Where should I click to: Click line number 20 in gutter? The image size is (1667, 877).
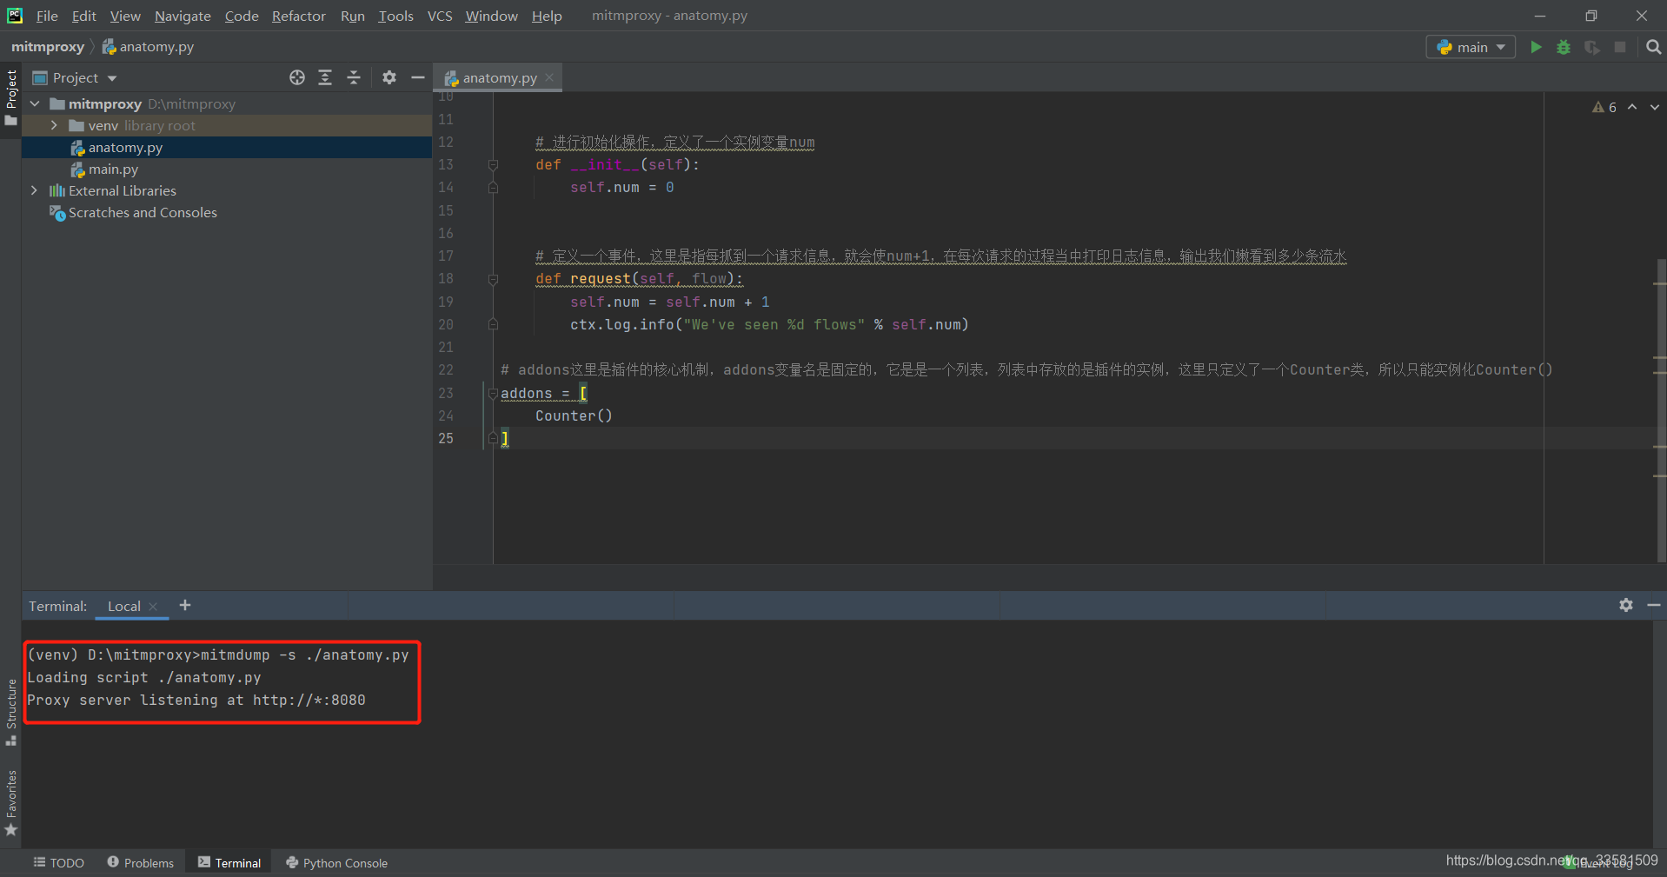coord(446,324)
